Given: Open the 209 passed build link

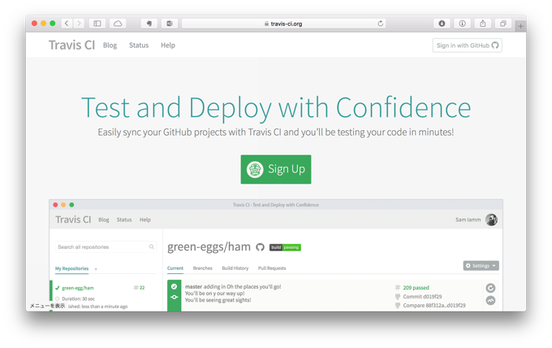Looking at the screenshot, I should (x=416, y=288).
